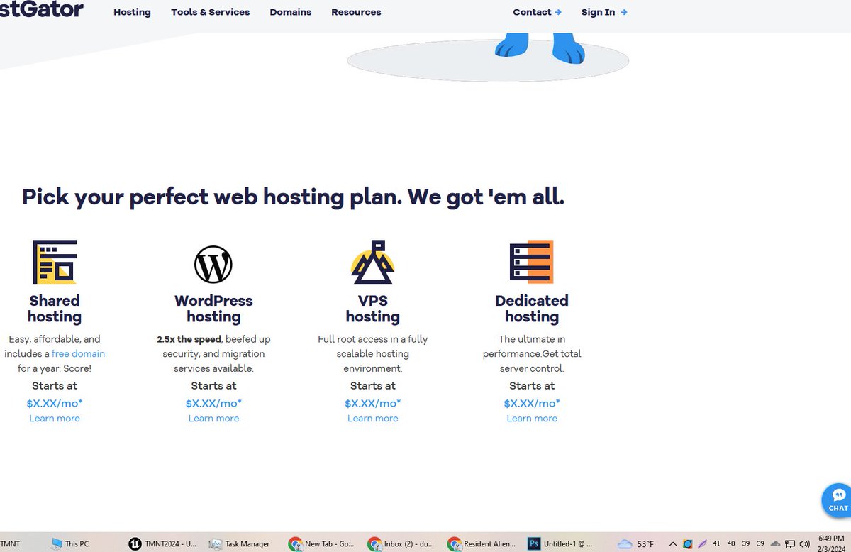The width and height of the screenshot is (851, 552).
Task: Click the round orange and blue tray icon
Action: [x=687, y=544]
